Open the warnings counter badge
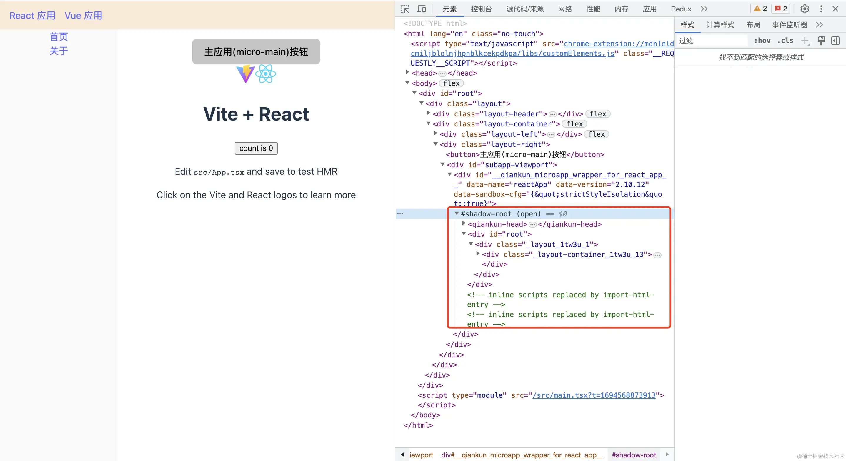This screenshot has height=461, width=846. click(760, 9)
